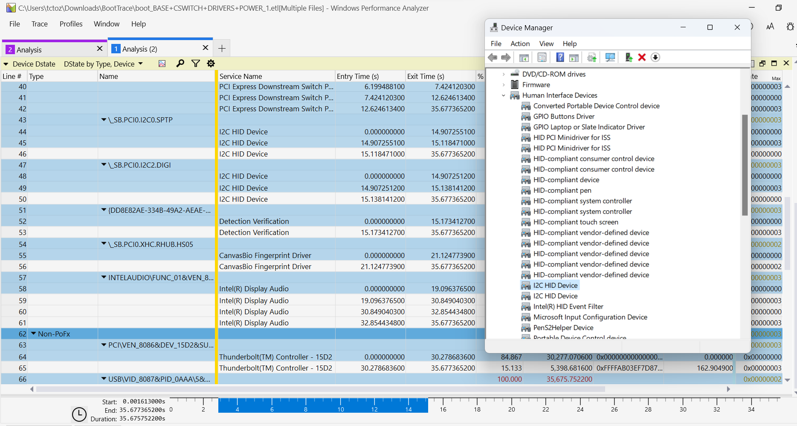Click the blue selected range on timeline
Screen dimensions: 797x426
pos(323,405)
